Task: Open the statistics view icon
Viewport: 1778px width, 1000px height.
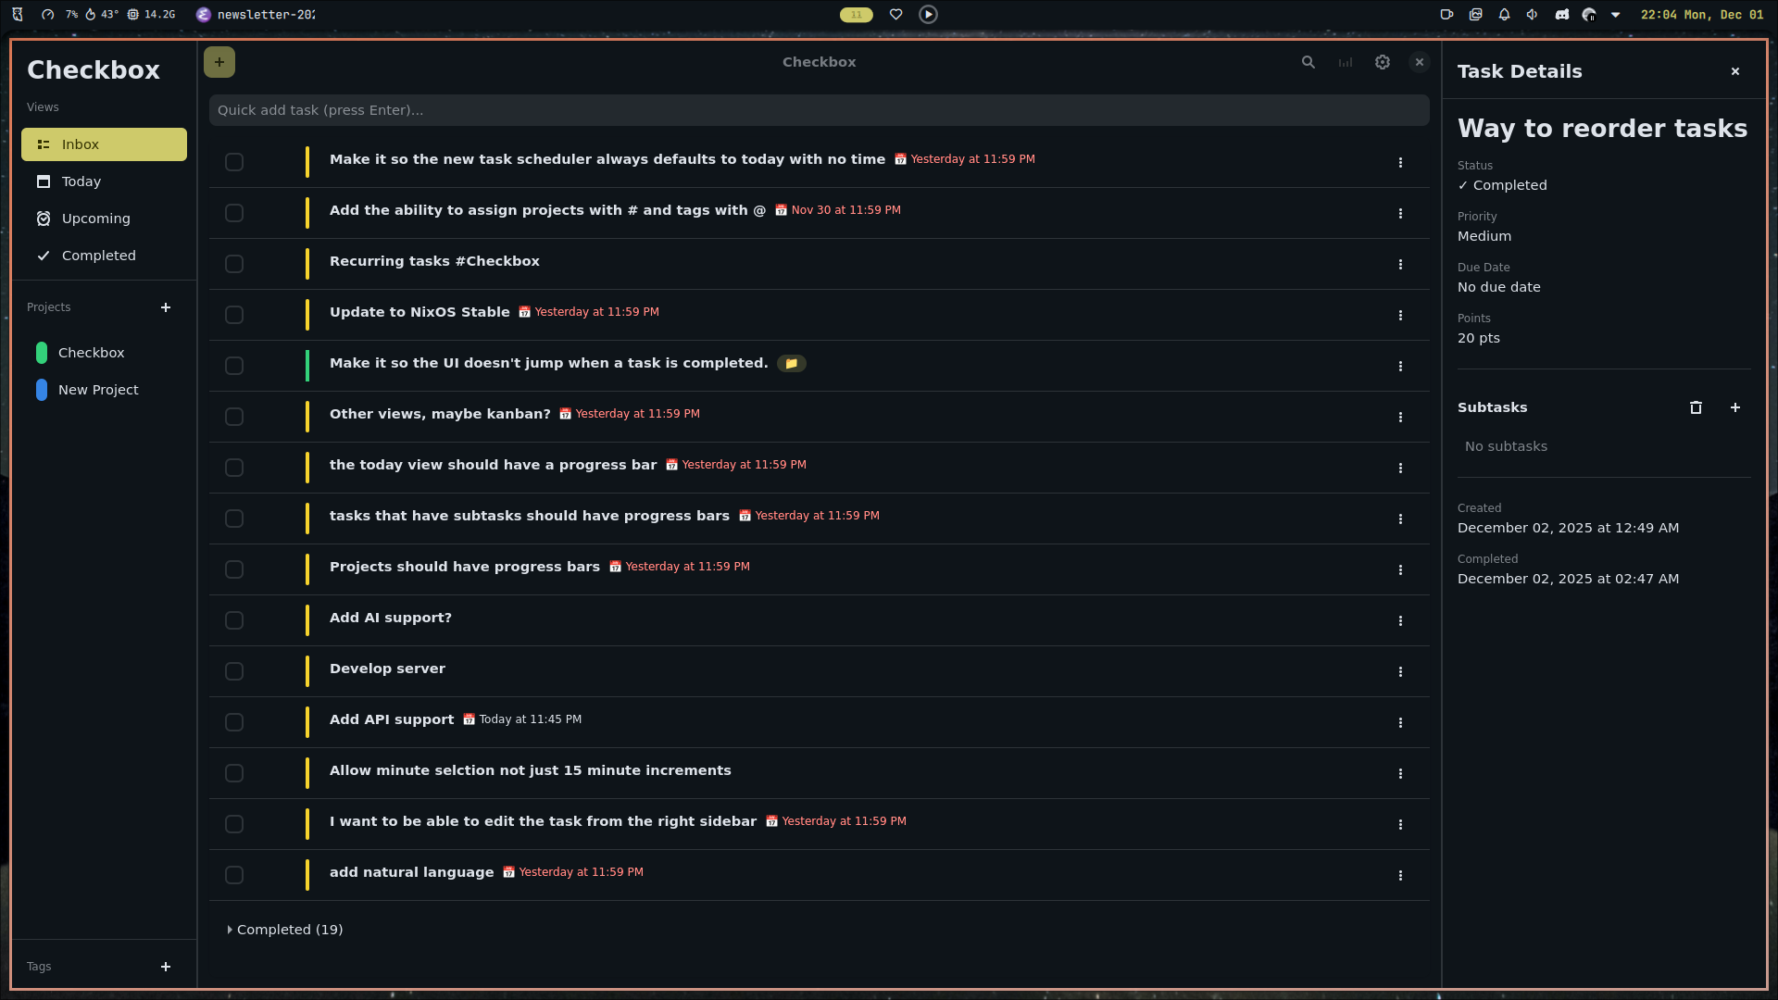Action: tap(1346, 62)
